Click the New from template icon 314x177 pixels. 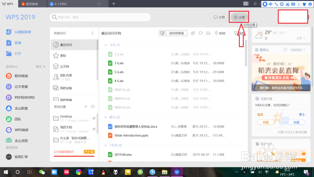pyautogui.click(x=9, y=32)
